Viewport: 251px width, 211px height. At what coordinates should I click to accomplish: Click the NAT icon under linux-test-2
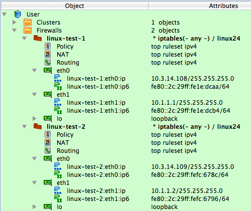[48, 142]
